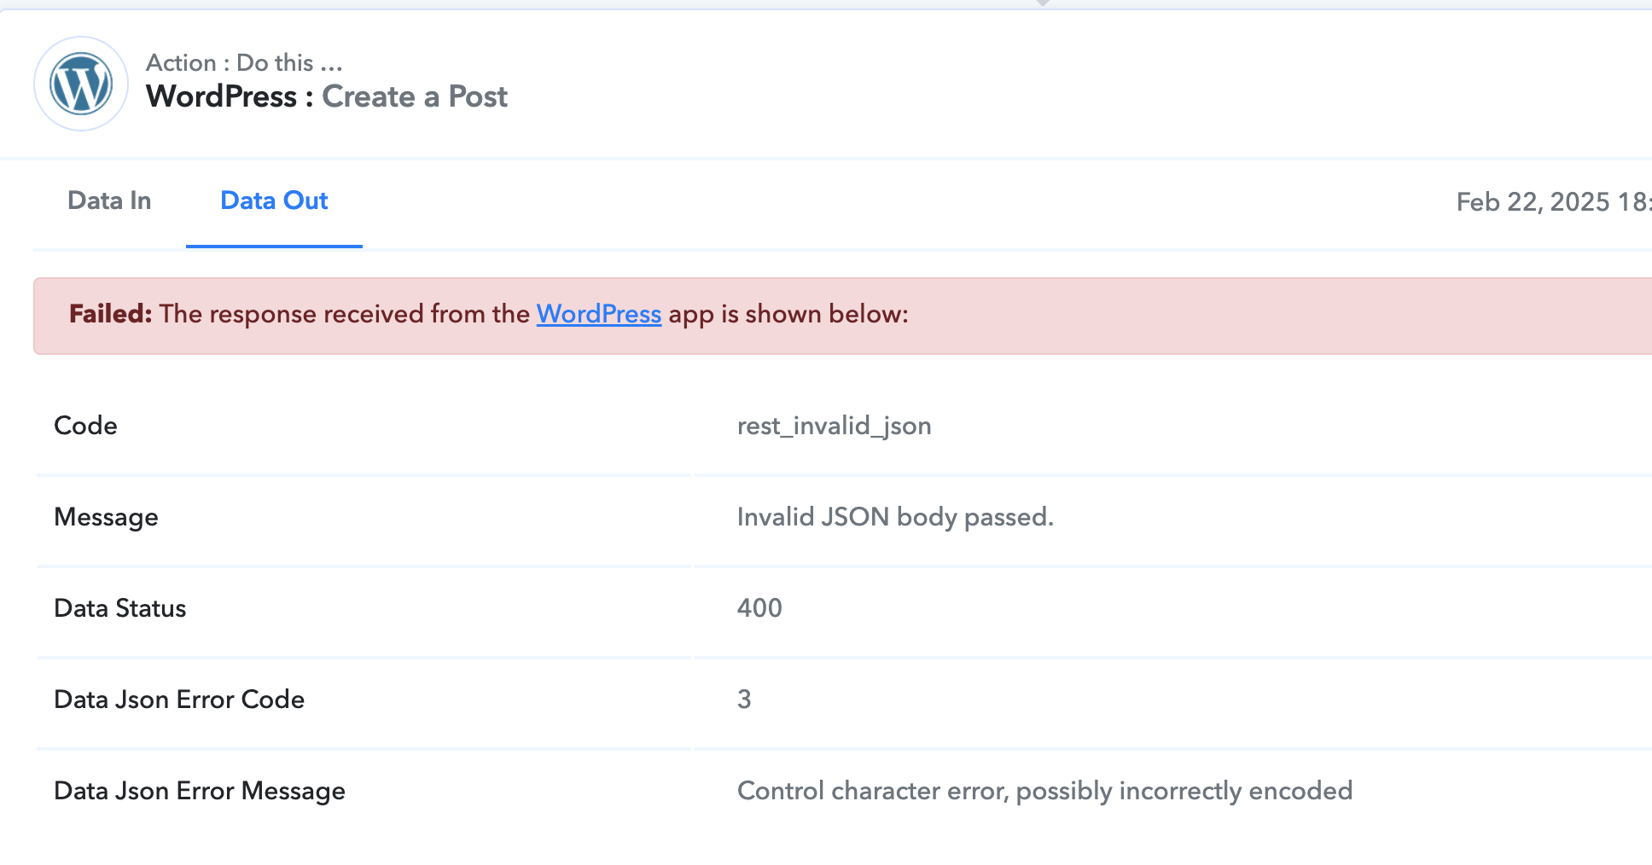Click the small arrow connector at top
This screenshot has height=865, width=1652.
(1043, 3)
